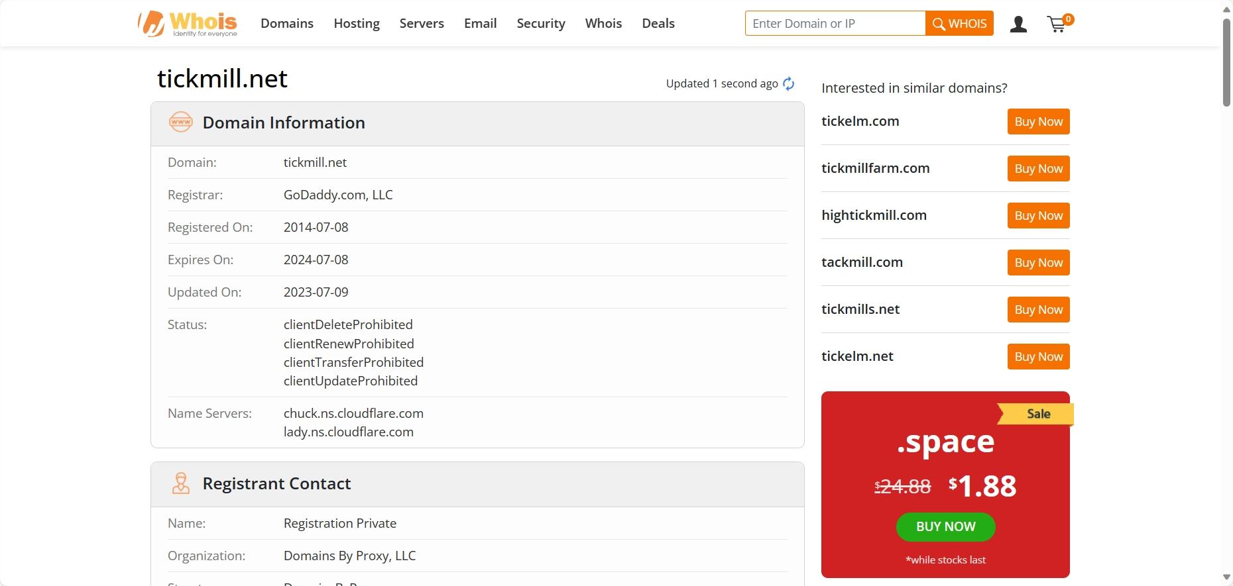Open the Servers menu
Viewport: 1233px width, 586px height.
pyautogui.click(x=422, y=23)
